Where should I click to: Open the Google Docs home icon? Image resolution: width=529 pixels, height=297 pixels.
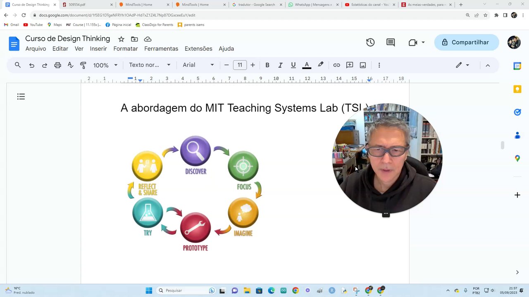(x=14, y=43)
